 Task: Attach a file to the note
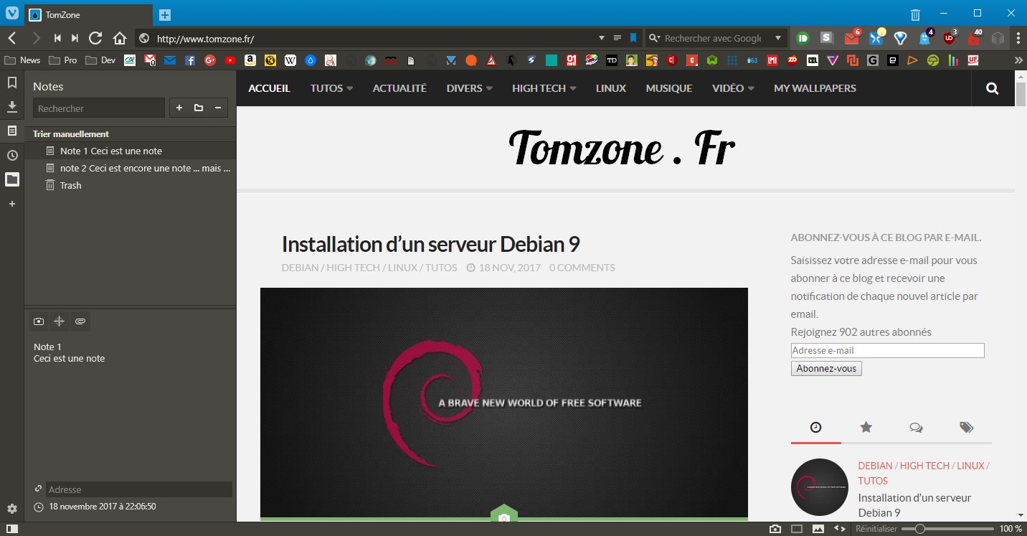[80, 321]
